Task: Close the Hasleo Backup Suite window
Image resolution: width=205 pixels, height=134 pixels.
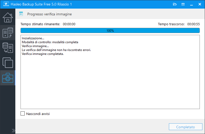Action: coord(200,4)
